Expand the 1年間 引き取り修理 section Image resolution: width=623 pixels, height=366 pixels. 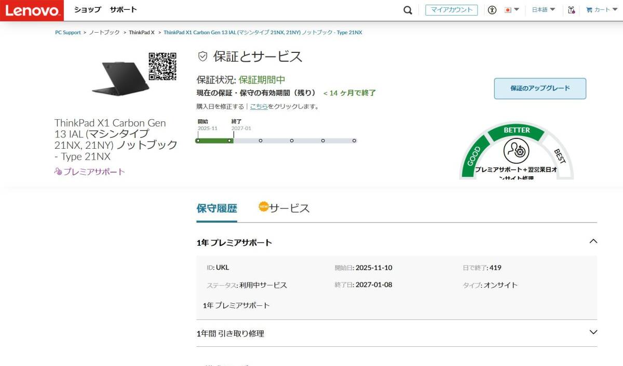593,332
